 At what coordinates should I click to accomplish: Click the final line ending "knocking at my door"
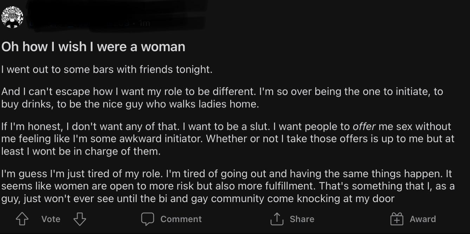pyautogui.click(x=198, y=199)
